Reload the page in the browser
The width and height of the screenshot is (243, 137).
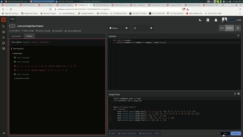11,9
